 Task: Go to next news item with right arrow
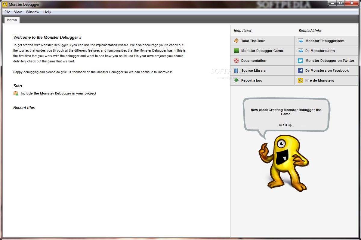[290, 125]
